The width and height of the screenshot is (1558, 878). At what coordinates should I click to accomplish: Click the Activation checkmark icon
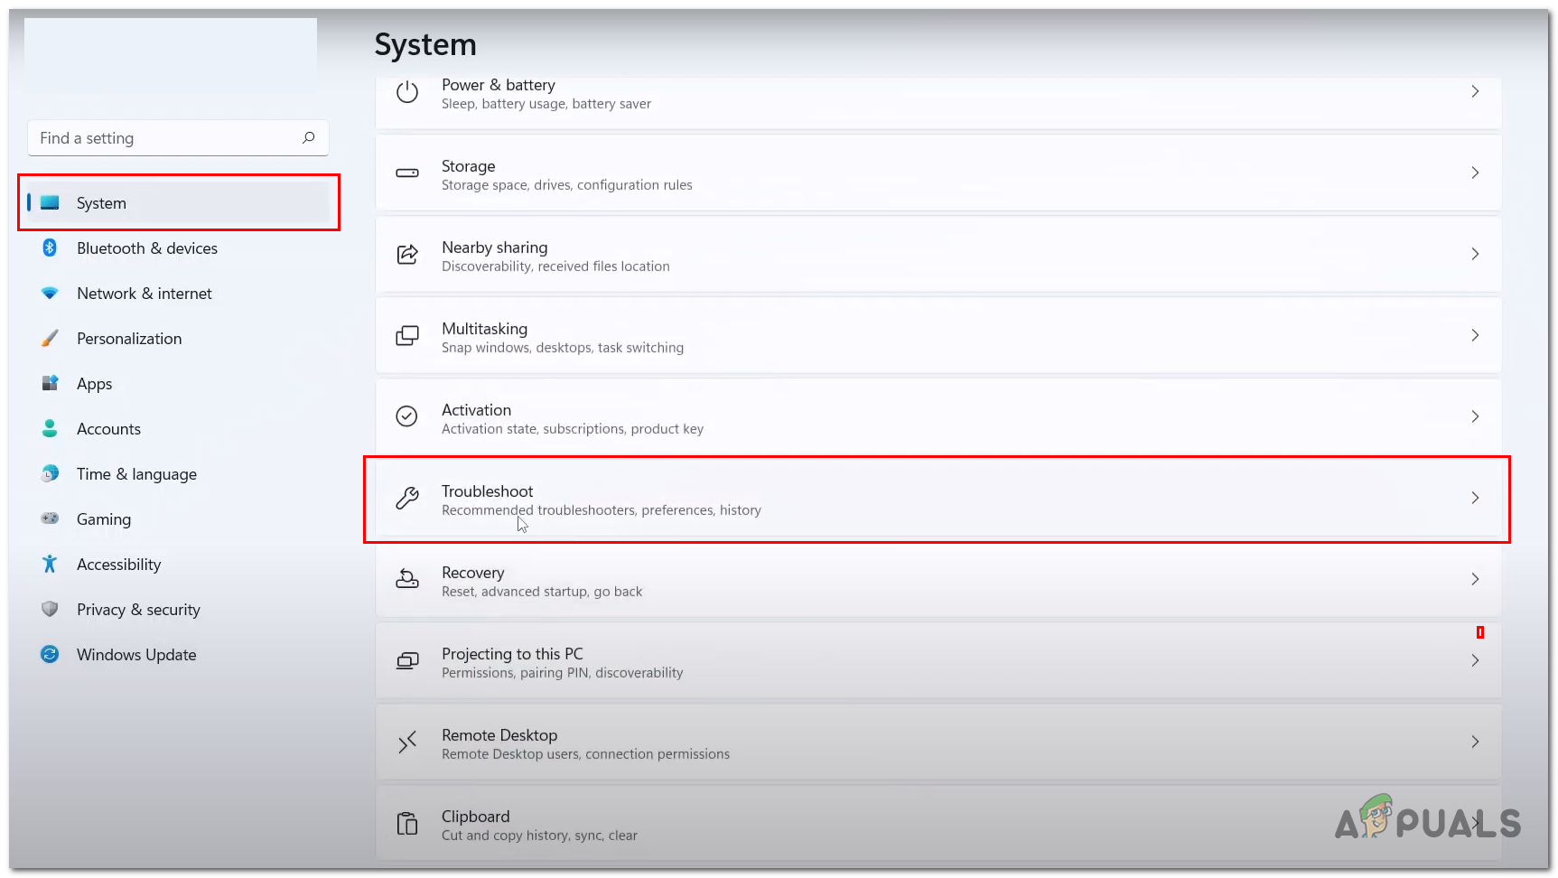tap(407, 416)
